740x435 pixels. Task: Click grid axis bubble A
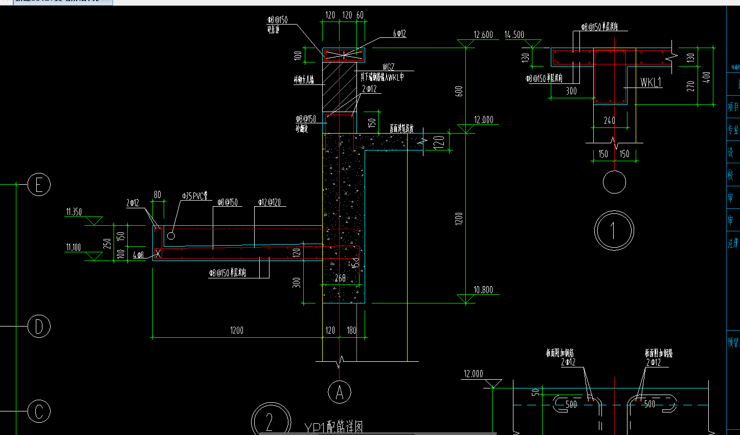340,393
